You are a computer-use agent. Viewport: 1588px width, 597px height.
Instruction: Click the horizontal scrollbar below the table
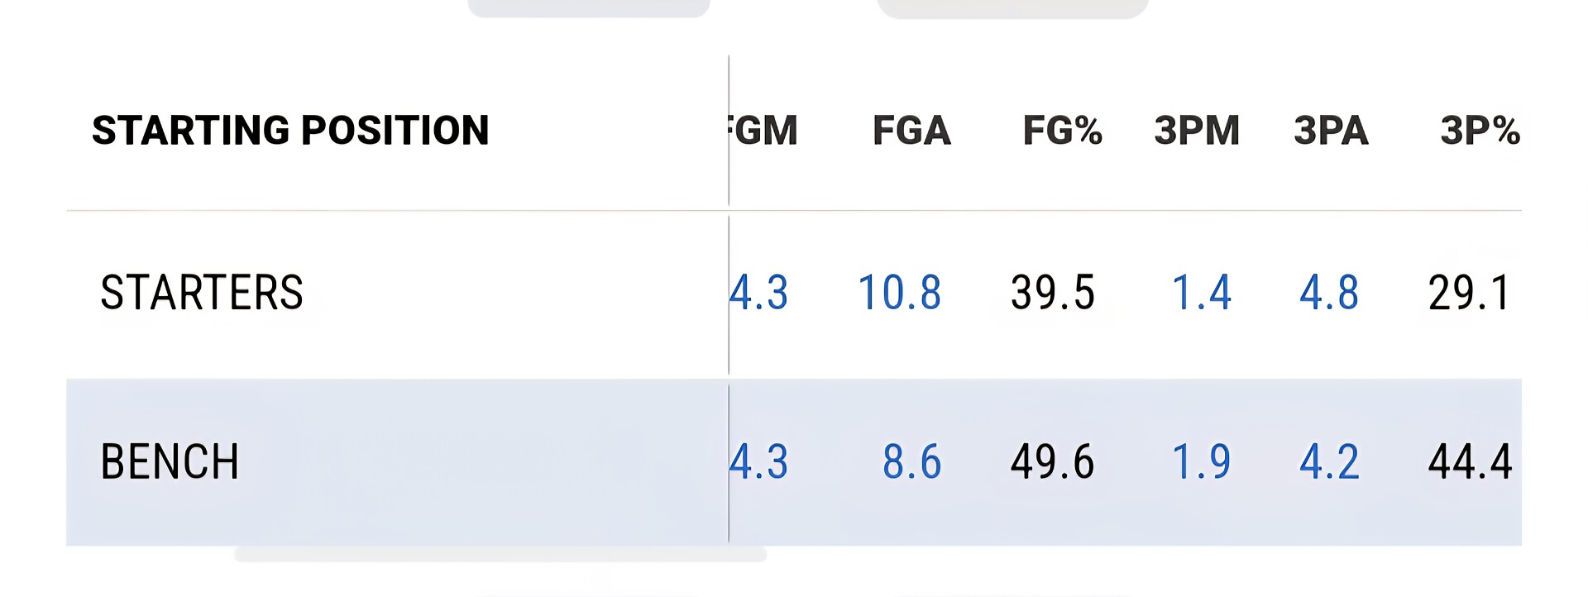tap(500, 554)
